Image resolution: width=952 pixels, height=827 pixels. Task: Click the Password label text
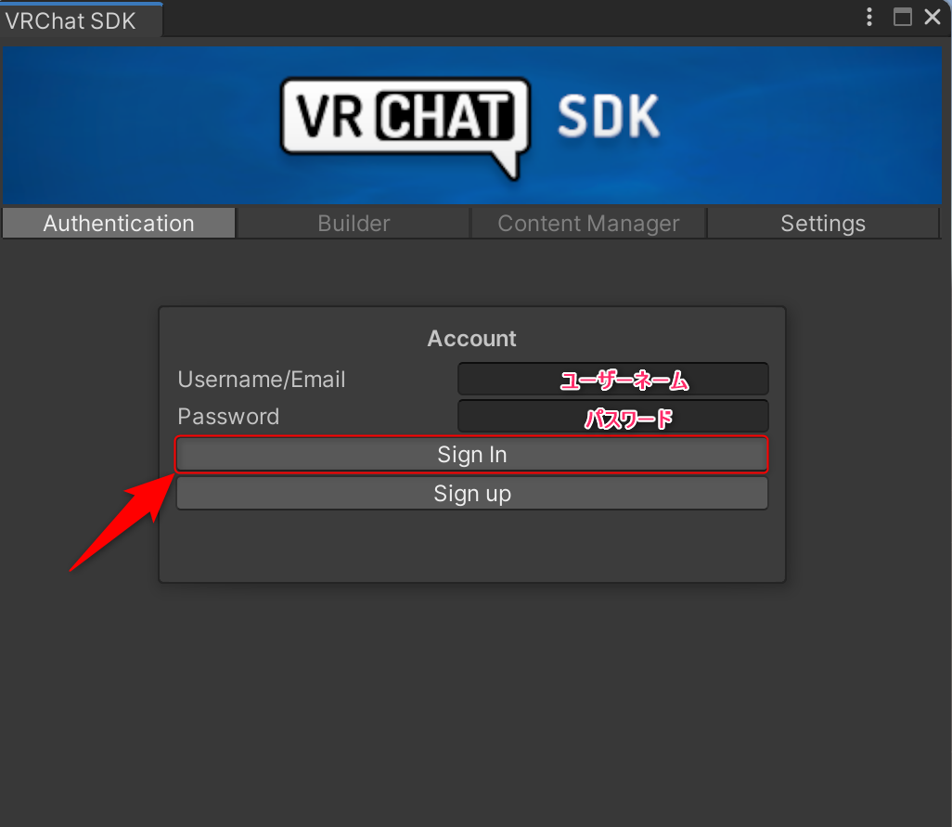[x=228, y=417]
